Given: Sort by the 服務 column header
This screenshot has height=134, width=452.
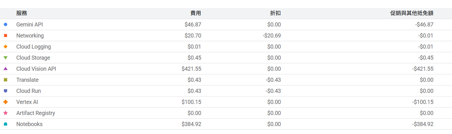Looking at the screenshot, I should pos(22,13).
